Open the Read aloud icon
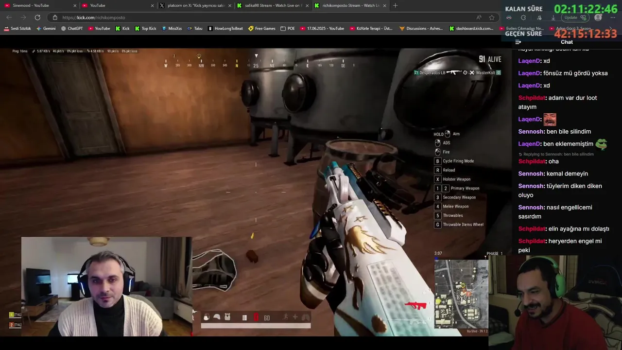Viewport: 622px width, 350px height. coord(479,17)
